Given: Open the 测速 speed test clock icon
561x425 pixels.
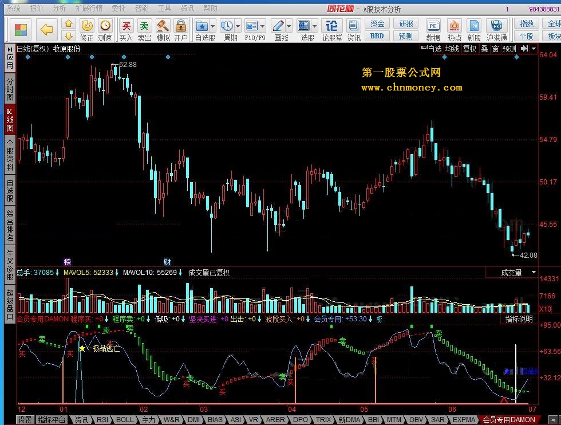Looking at the screenshot, I should [105, 30].
